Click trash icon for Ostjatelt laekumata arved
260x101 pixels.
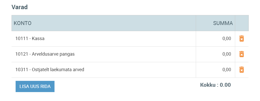(242, 70)
